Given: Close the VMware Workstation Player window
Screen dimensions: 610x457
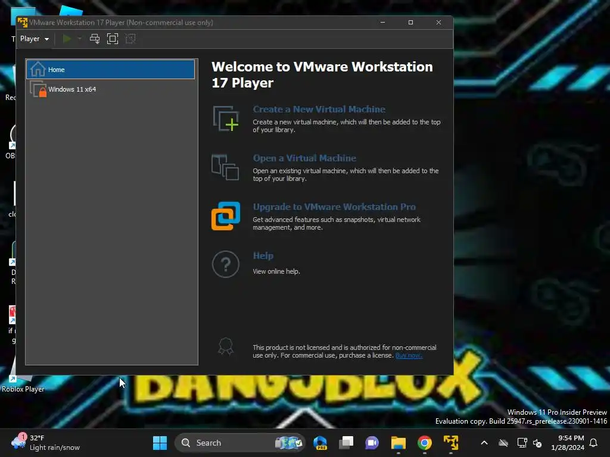Looking at the screenshot, I should (439, 23).
